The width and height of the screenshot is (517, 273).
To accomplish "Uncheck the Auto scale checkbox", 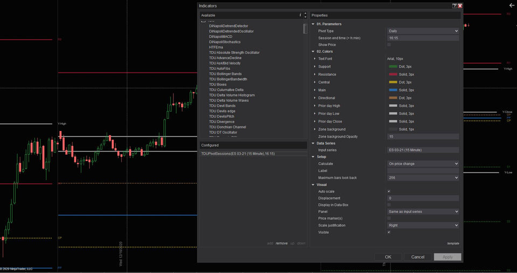I will click(x=389, y=191).
